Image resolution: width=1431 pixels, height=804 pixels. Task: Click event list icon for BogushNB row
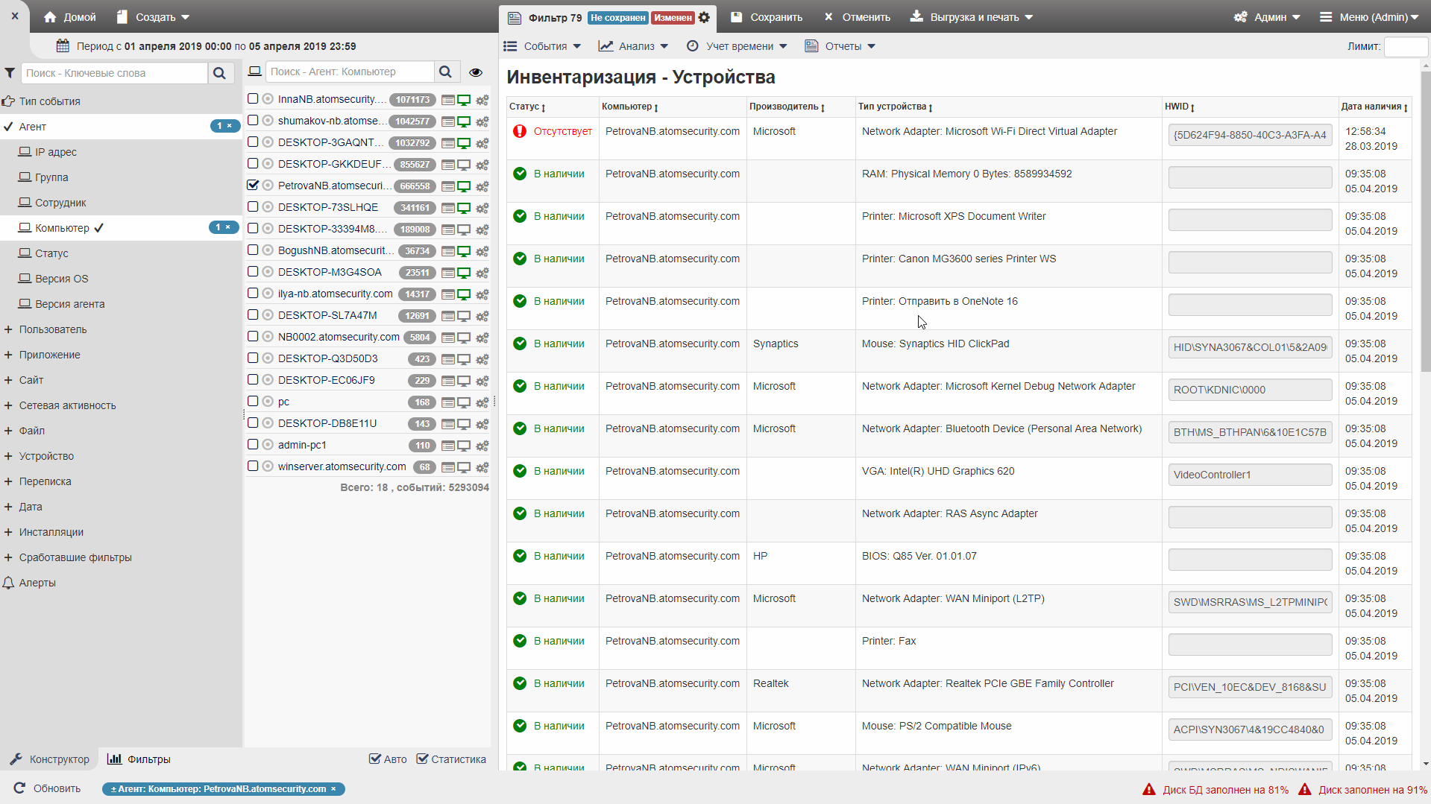click(x=448, y=251)
